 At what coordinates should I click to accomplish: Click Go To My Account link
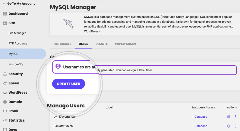21,4
